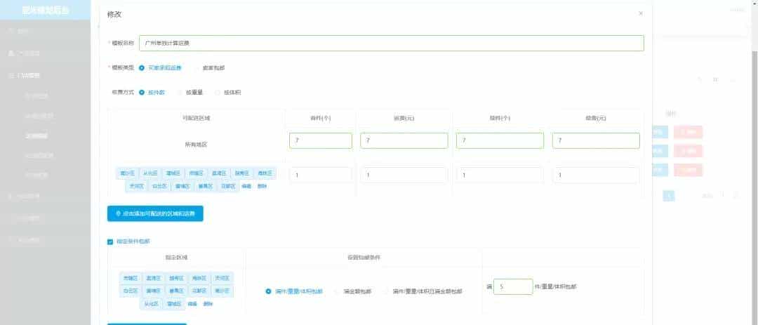Viewport: 758px width, 325px height.
Task: Click the 模板名称 input field
Action: pyautogui.click(x=391, y=43)
